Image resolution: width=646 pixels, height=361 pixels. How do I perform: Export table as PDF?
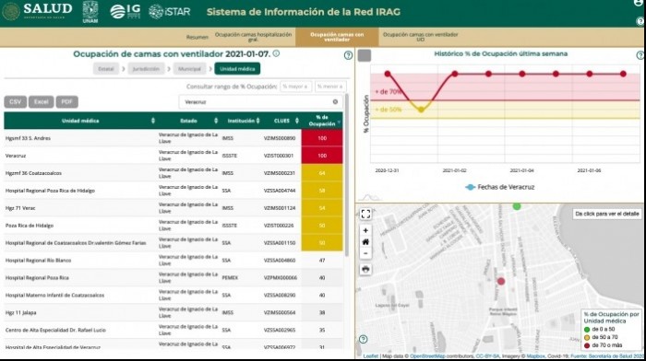coord(66,102)
